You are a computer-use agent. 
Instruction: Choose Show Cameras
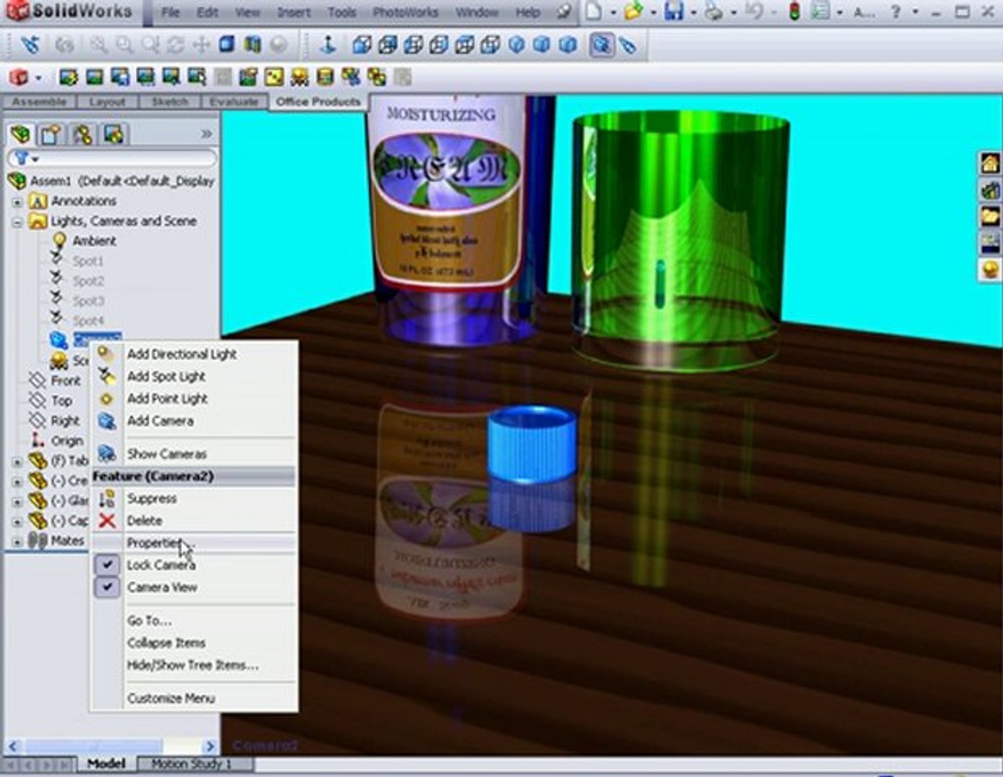193,454
